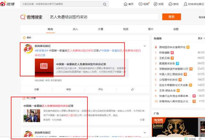Like the first post via the thumbs-up icon
205x140 pixels.
pyautogui.click(x=133, y=89)
